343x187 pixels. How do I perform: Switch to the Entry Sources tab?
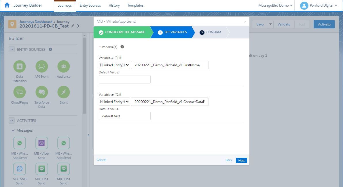(90, 5)
